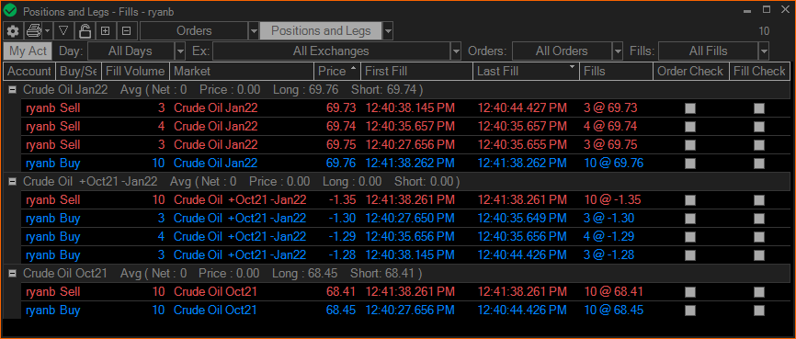This screenshot has width=796, height=339.
Task: Check Fill Check for 3 @ 69.73 row
Action: 759,108
